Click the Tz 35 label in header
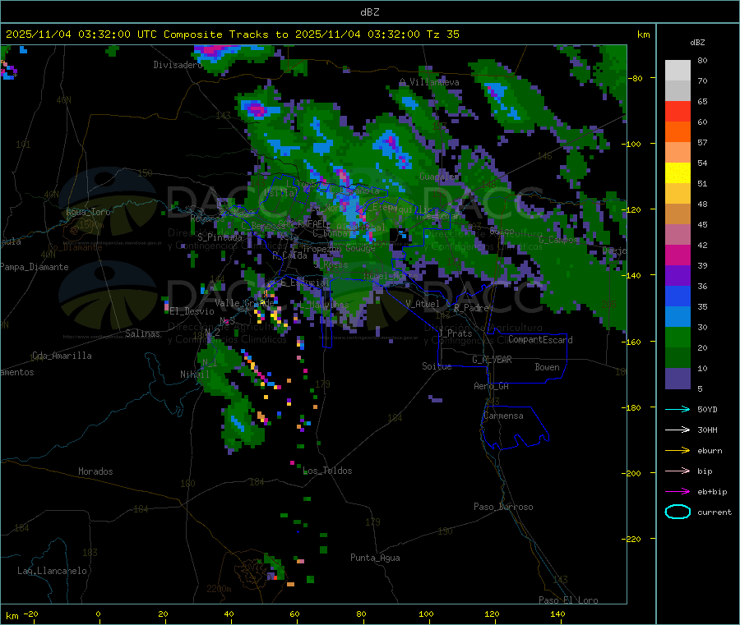Screen dimensions: 740x625 tap(442, 34)
